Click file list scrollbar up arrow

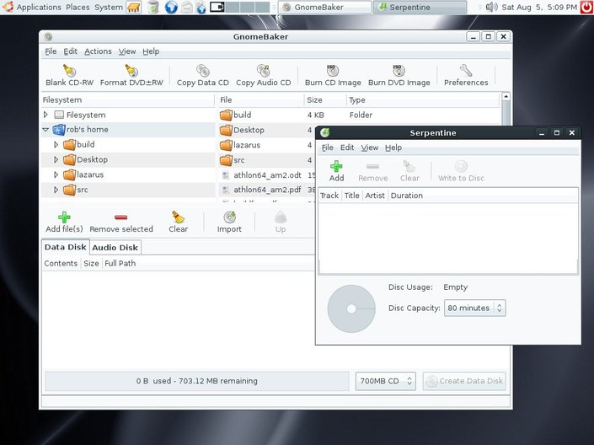pyautogui.click(x=506, y=97)
